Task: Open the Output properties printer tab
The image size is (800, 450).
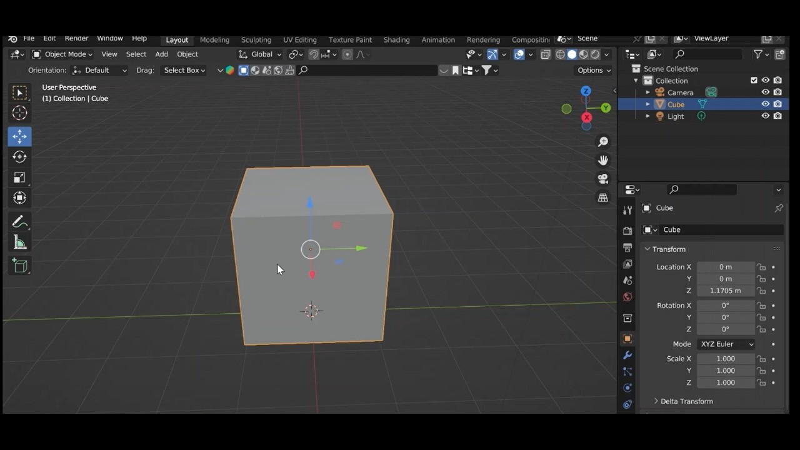Action: point(627,247)
